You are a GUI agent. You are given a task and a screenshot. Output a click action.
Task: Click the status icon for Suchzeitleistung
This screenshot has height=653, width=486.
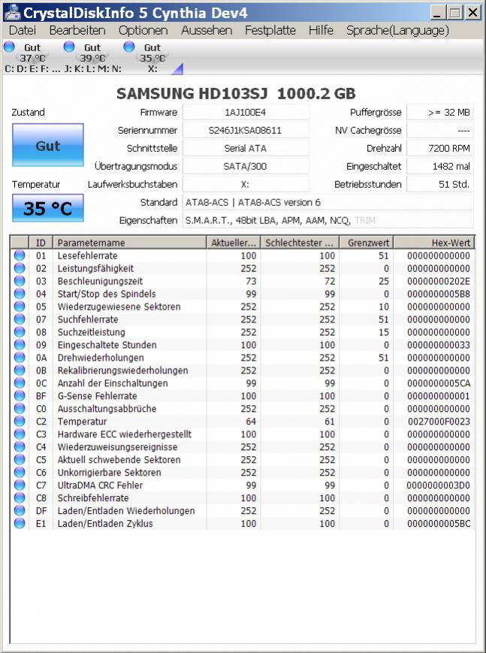point(20,332)
